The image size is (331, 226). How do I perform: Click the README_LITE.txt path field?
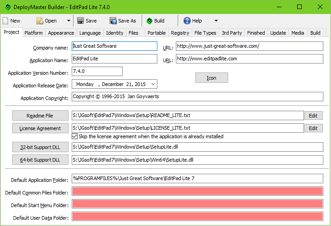188,116
